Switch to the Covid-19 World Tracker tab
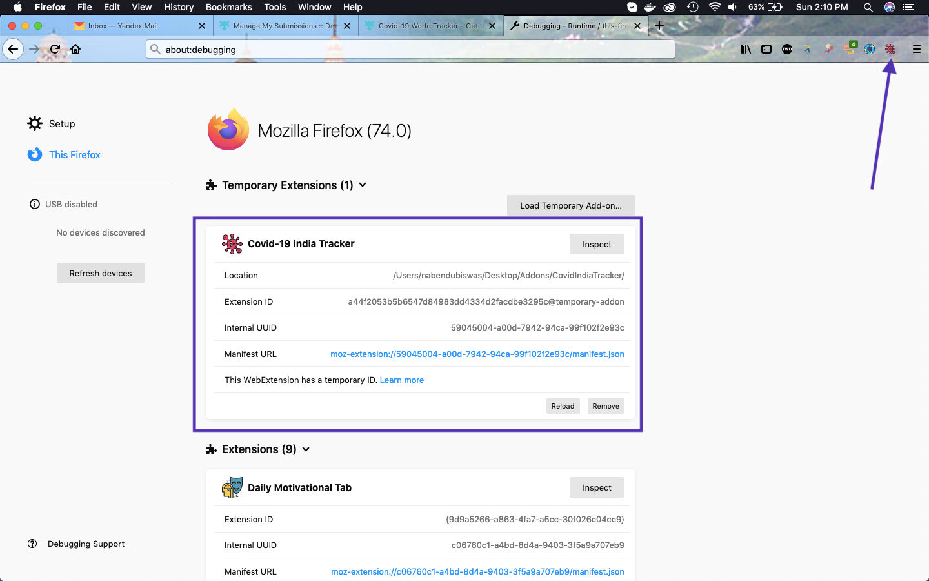929x581 pixels. pos(430,26)
